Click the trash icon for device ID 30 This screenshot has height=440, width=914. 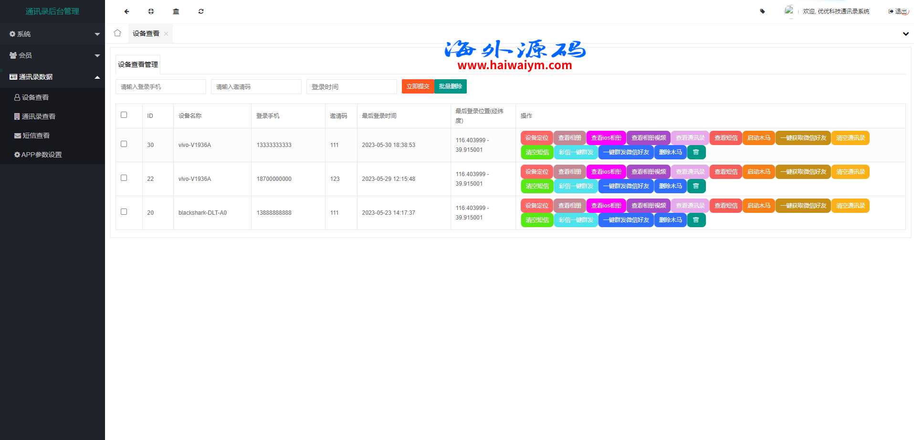696,152
